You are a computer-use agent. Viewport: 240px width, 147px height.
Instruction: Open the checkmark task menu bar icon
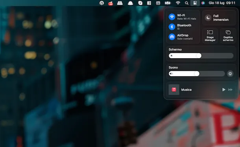tap(140, 3)
